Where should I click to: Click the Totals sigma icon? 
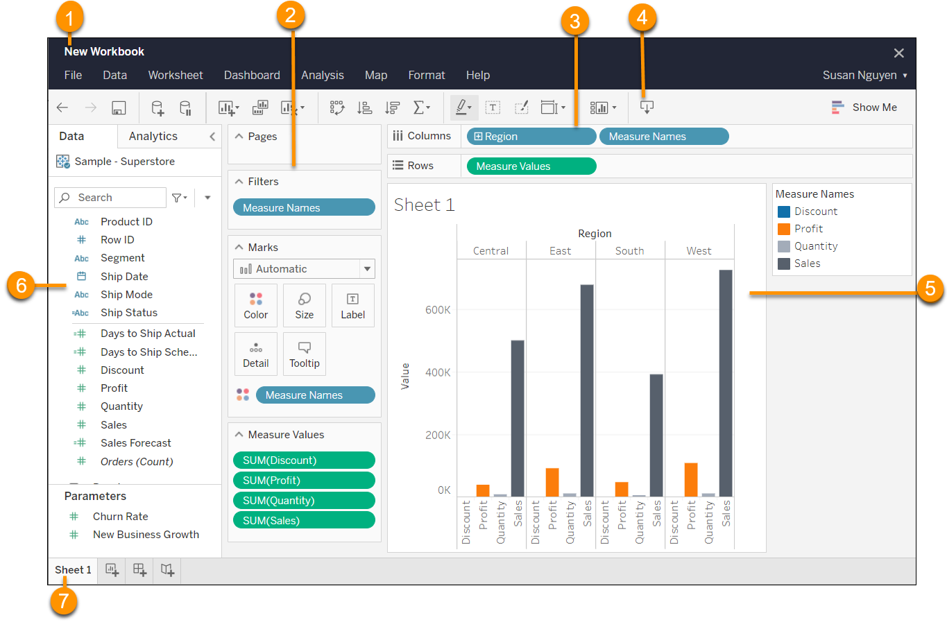click(x=421, y=107)
